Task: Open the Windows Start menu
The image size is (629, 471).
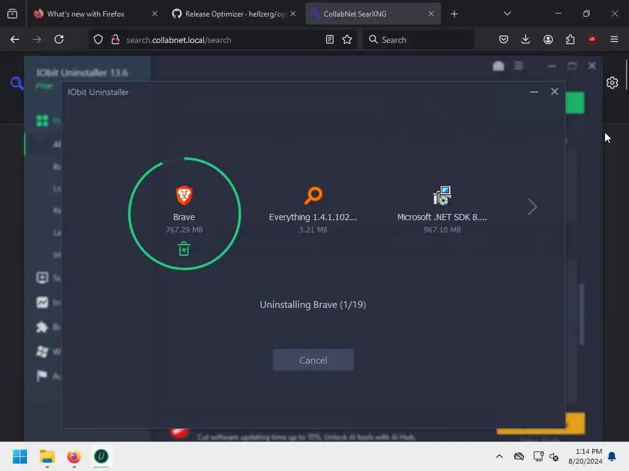Action: pos(20,456)
